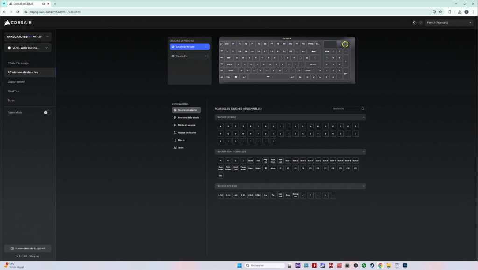Click the search magnifier icon
The width and height of the screenshot is (478, 270).
tap(363, 109)
